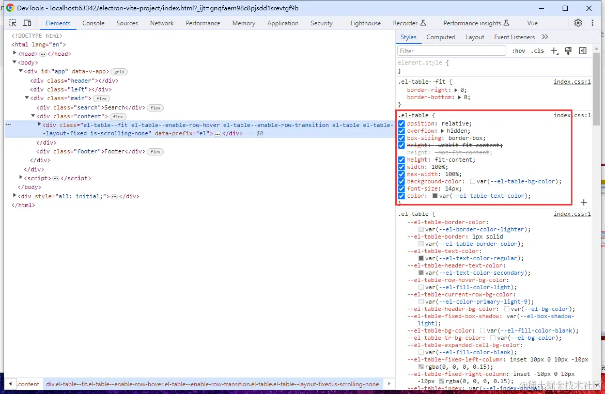The image size is (605, 394).
Task: Expand the selected el-table div node
Action: (39, 124)
